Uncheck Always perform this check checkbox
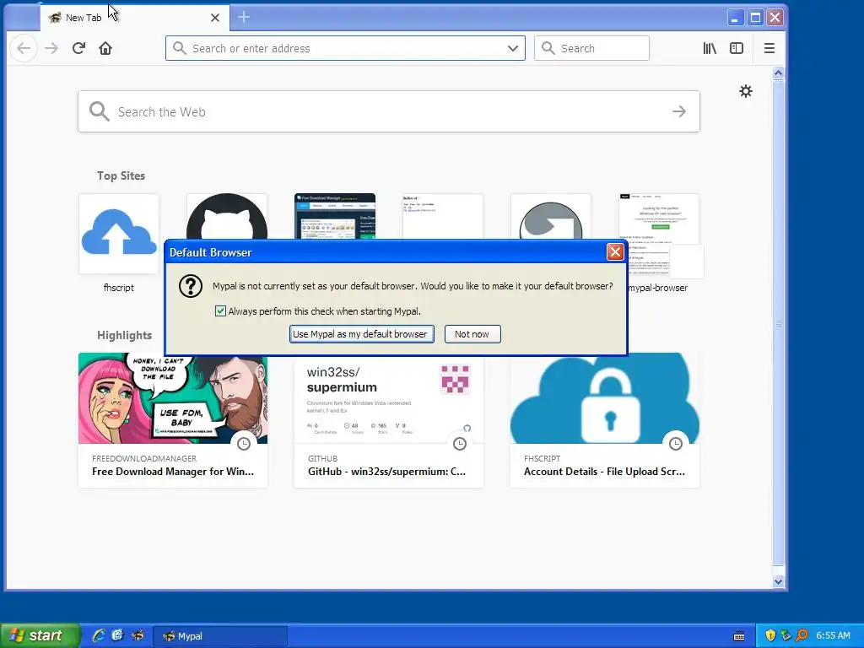The height and width of the screenshot is (648, 864). click(x=220, y=311)
